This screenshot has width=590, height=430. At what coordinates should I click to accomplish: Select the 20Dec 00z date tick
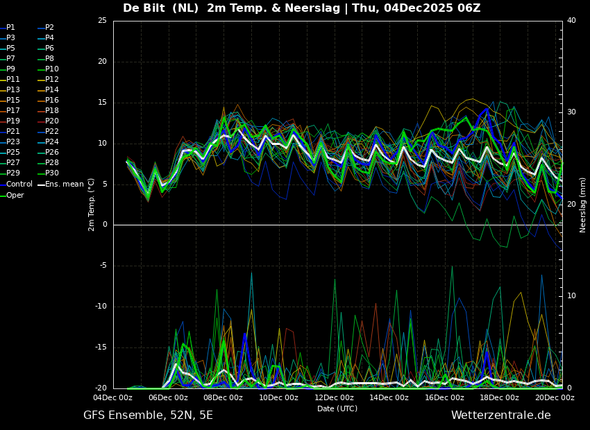[x=555, y=398]
